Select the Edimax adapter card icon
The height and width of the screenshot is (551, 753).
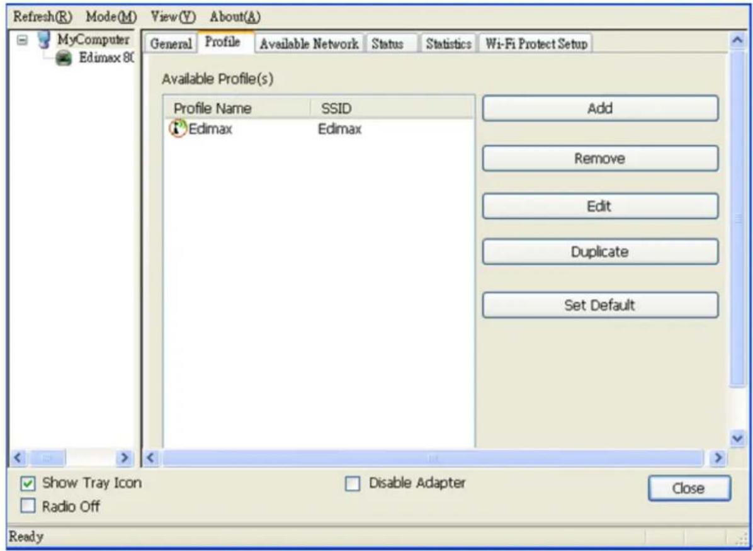click(x=64, y=60)
